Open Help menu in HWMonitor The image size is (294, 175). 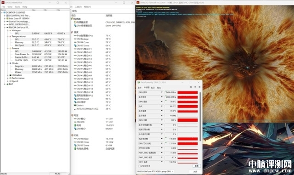click(25, 7)
